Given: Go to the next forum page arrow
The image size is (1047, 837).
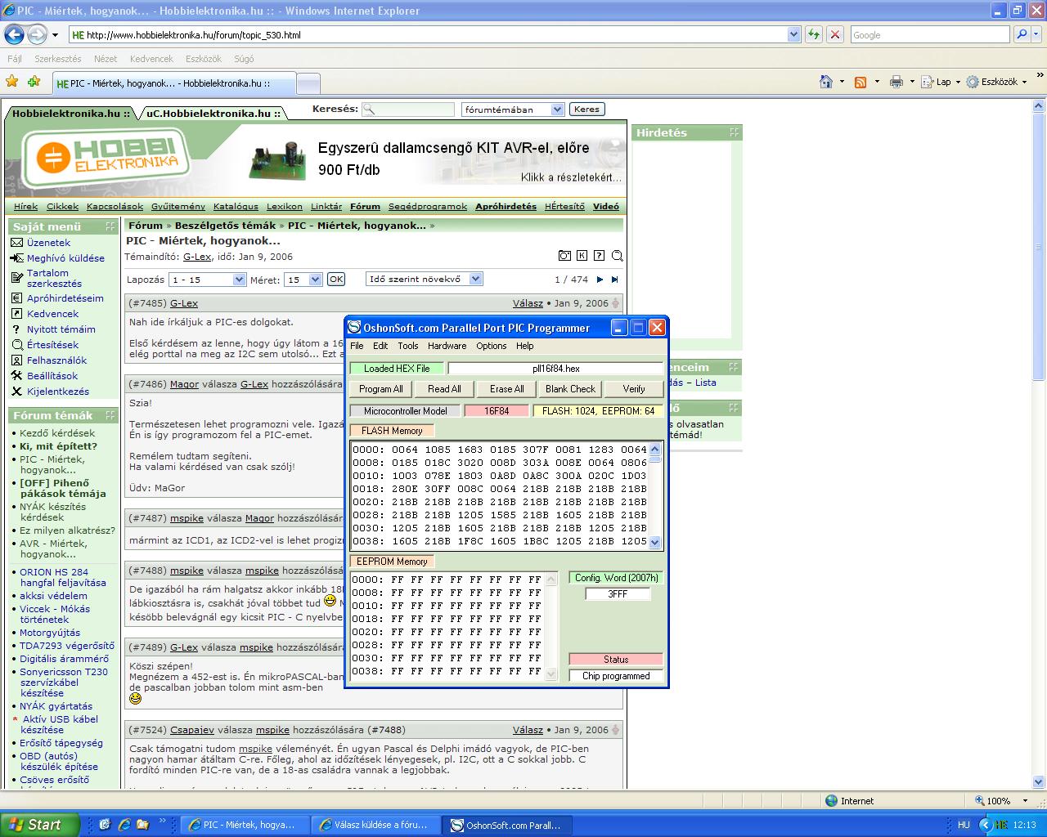Looking at the screenshot, I should (x=600, y=280).
